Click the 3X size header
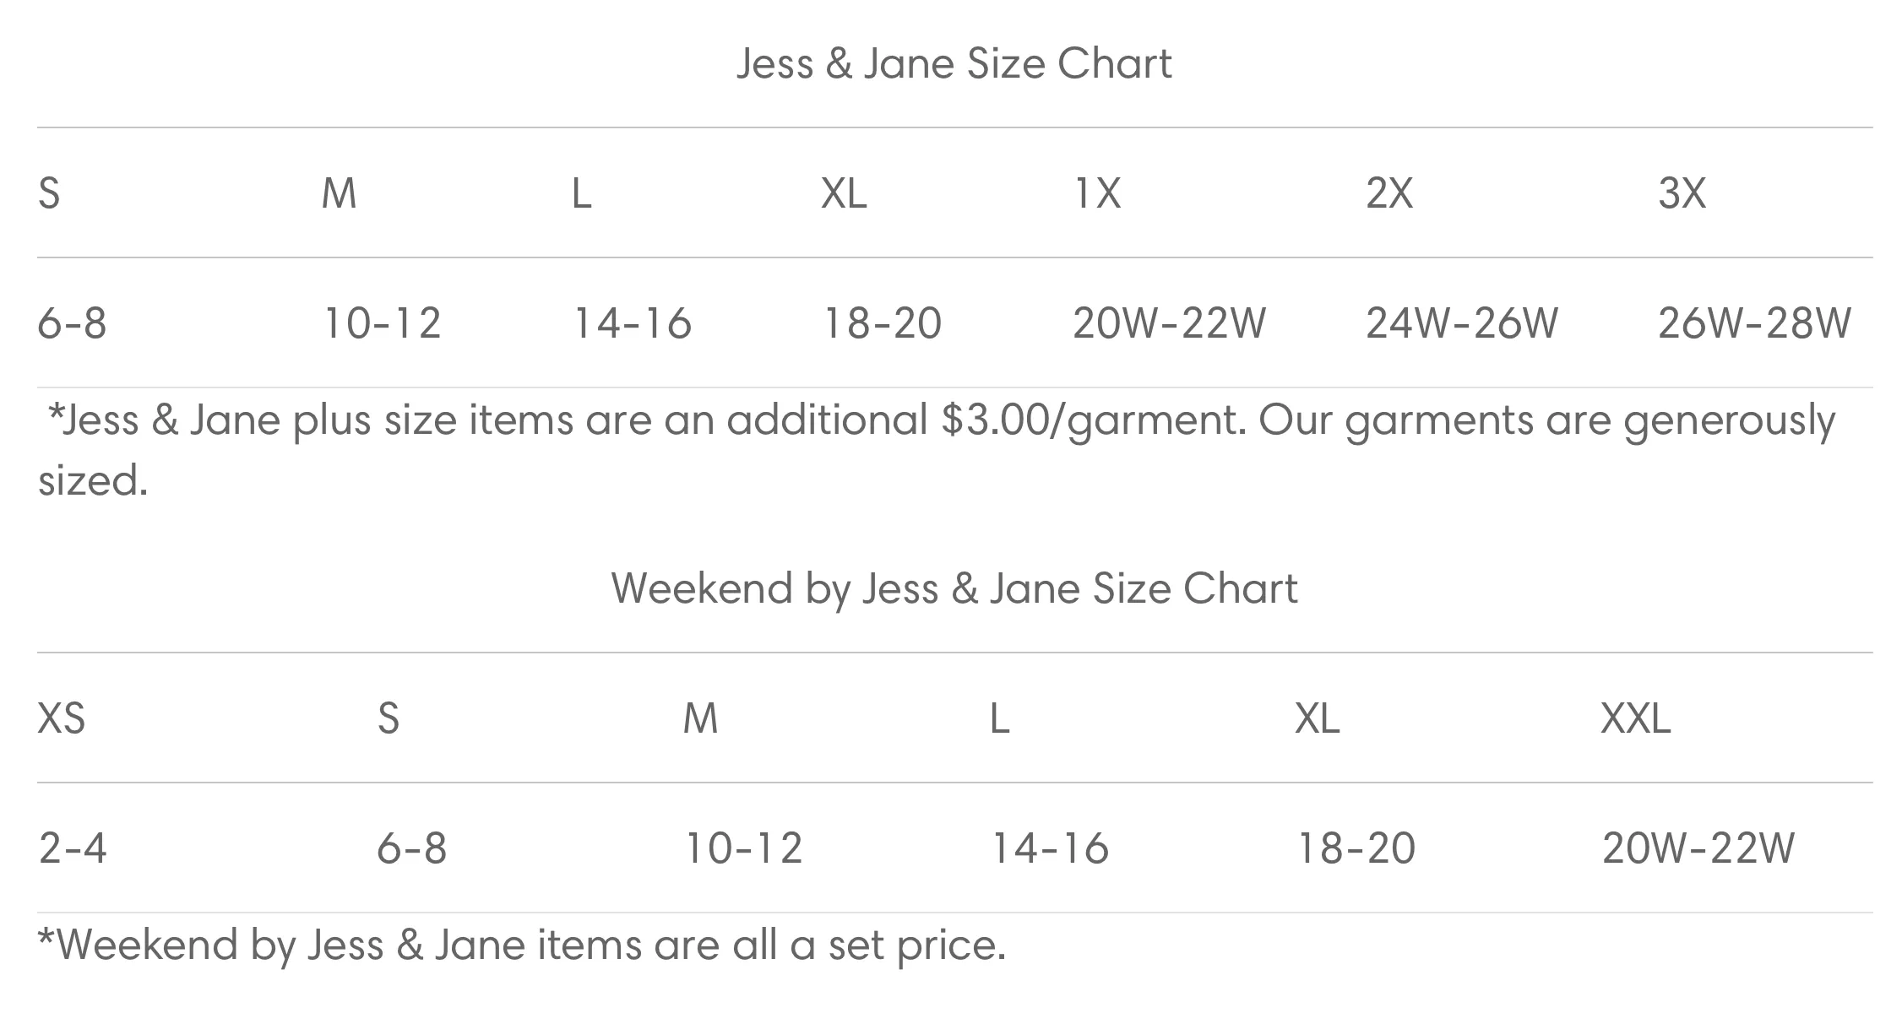Screen dimensions: 1902x1013 [x=1682, y=193]
